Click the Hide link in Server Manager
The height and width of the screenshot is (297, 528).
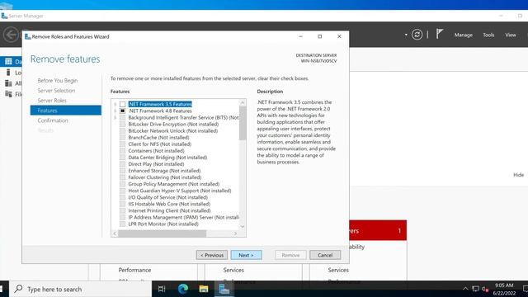click(518, 175)
